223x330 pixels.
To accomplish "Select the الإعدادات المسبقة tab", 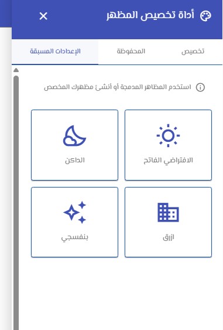I will point(55,52).
